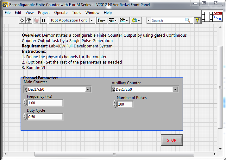Open the Resize Objects tool
This screenshot has height=160, width=226.
(124, 21)
